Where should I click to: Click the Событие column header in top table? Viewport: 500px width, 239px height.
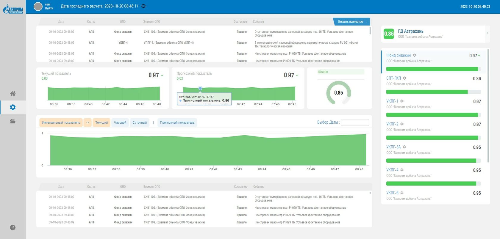258,22
